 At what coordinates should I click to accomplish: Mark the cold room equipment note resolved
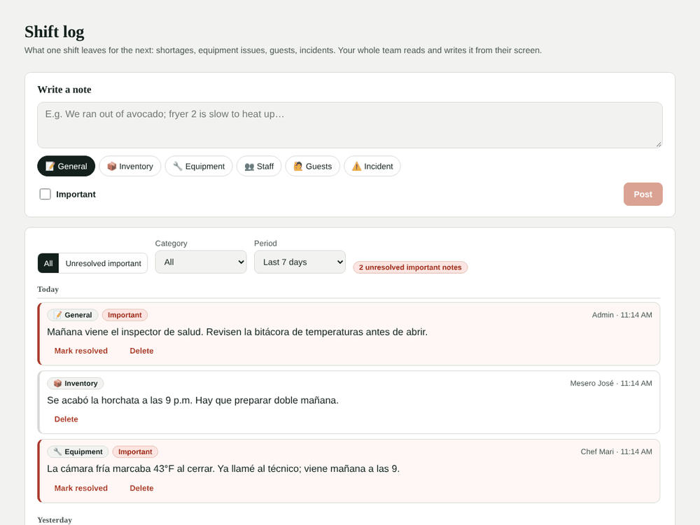(x=80, y=488)
